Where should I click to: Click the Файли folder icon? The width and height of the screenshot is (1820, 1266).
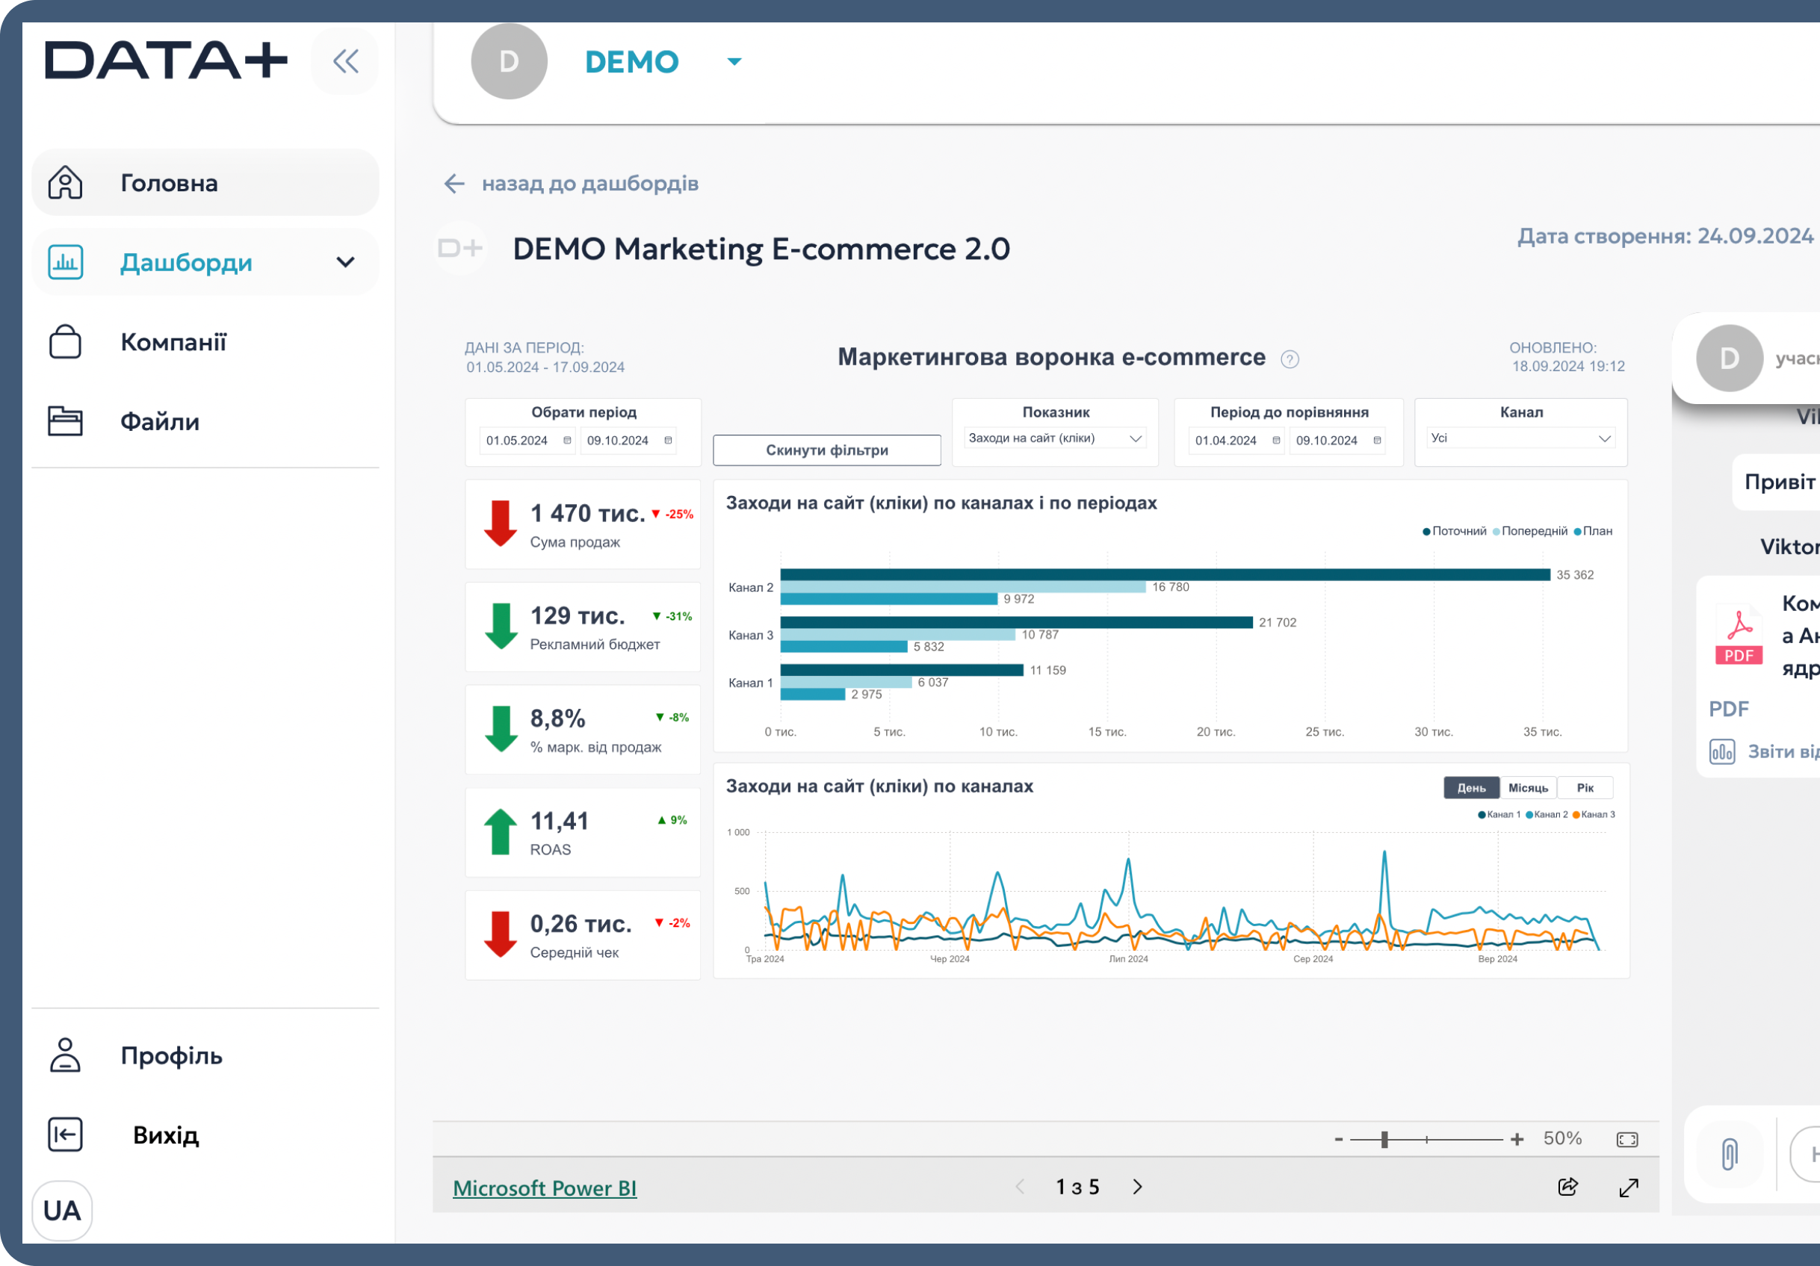coord(65,421)
